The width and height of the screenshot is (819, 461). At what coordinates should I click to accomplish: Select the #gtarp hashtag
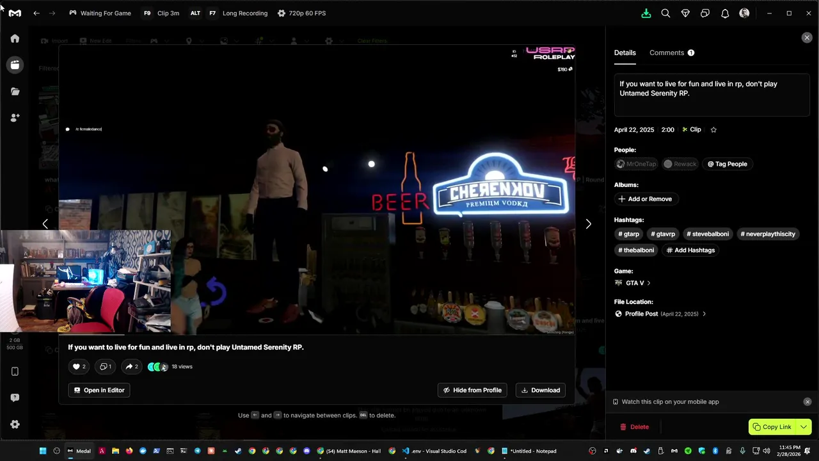(x=628, y=234)
